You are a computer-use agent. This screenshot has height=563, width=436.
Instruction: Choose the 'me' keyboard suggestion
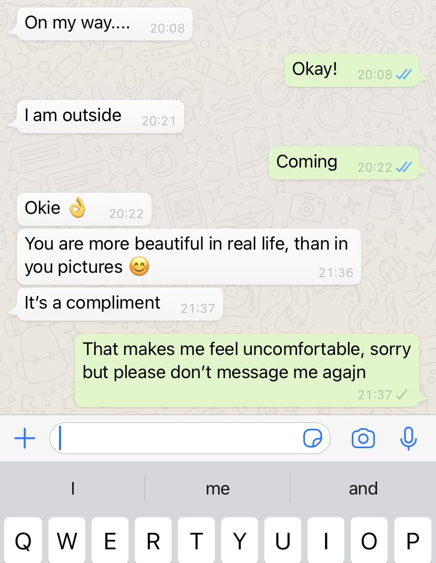217,488
